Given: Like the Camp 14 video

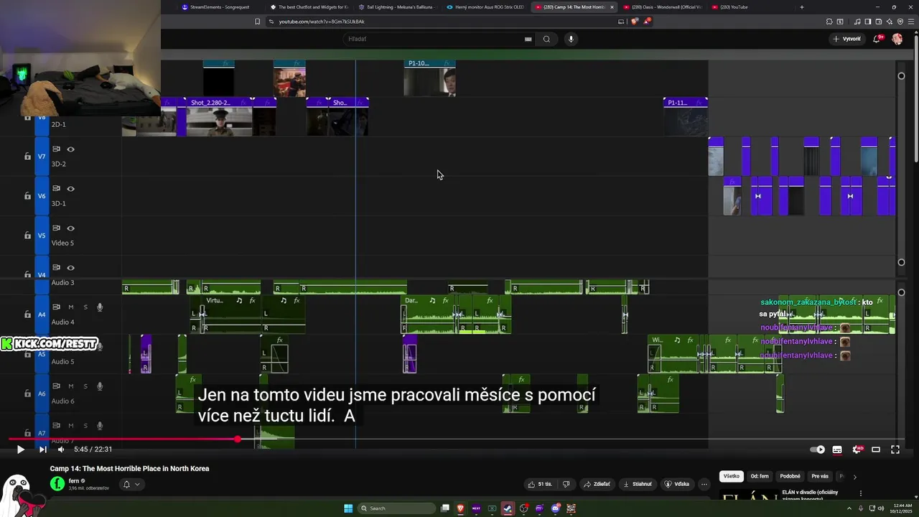Looking at the screenshot, I should click(541, 484).
